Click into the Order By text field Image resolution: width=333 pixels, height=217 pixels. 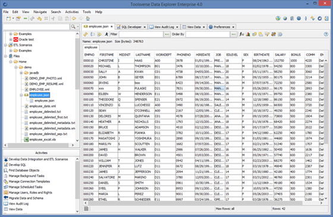[x=208, y=34]
